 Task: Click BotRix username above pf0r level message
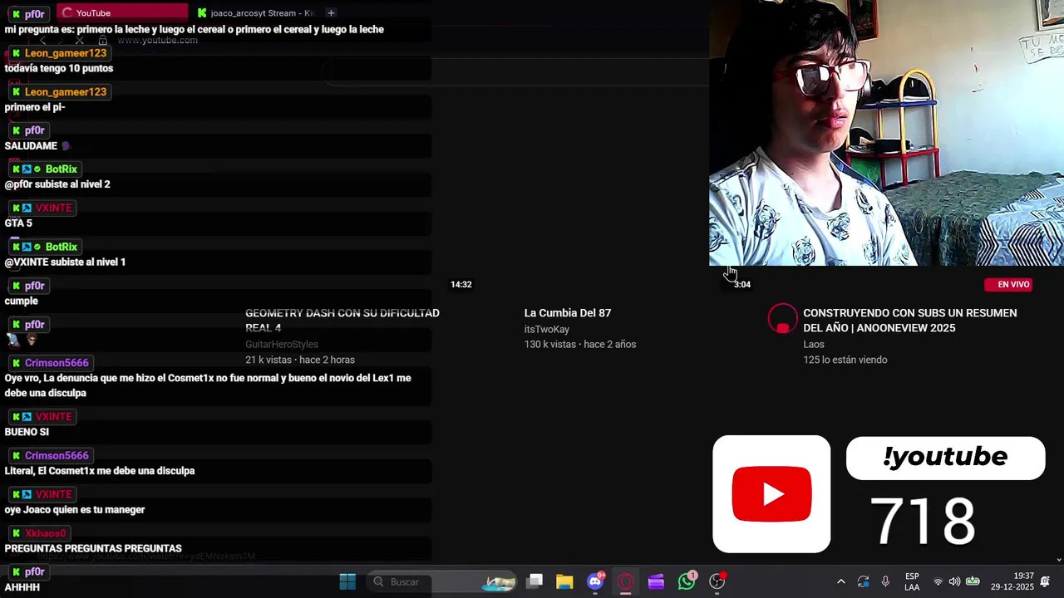click(x=62, y=169)
